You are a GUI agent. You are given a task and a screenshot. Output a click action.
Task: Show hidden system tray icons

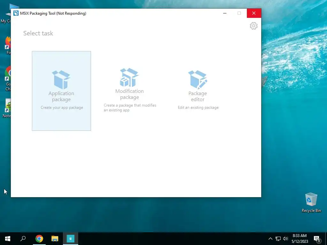coord(270,239)
